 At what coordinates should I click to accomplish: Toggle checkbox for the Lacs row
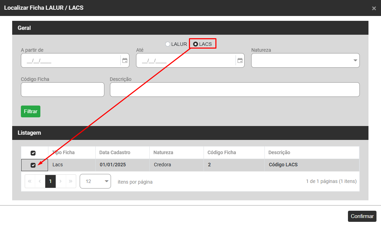pyautogui.click(x=33, y=165)
